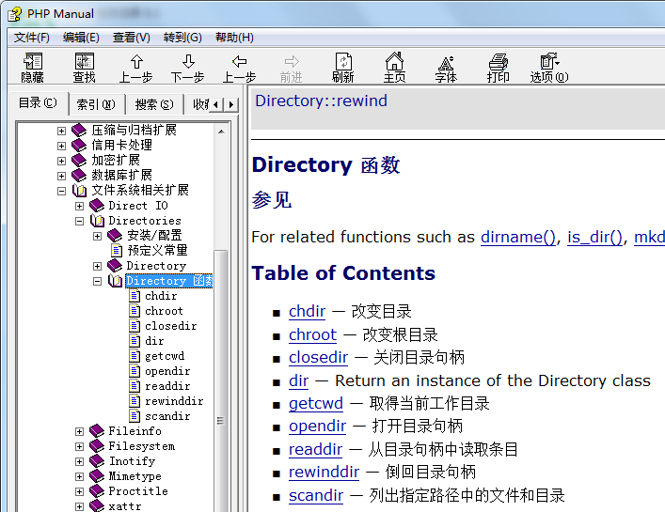The height and width of the screenshot is (512, 665).
Task: Click the book icon beside Direct IO
Action: [x=97, y=206]
